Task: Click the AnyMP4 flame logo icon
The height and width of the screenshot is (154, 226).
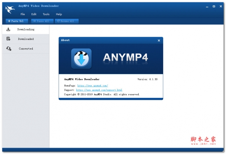Action: [10, 9]
